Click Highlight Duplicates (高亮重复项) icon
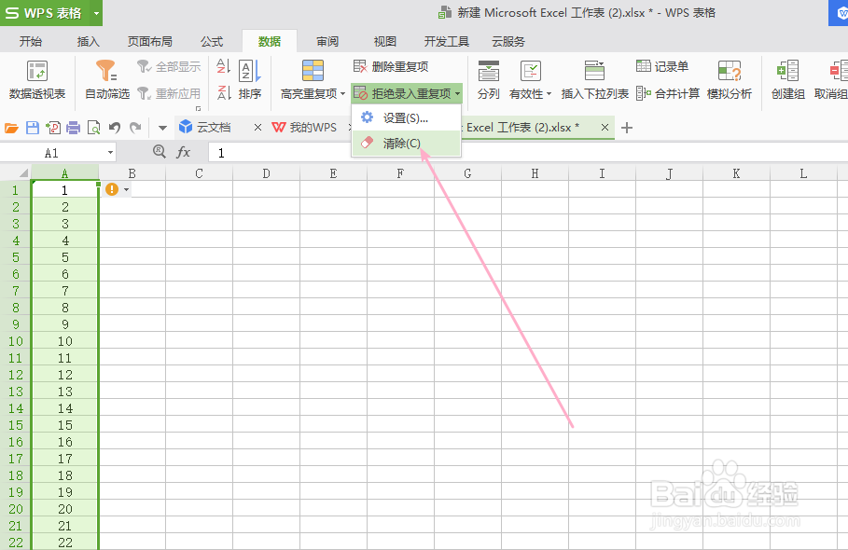This screenshot has height=550, width=848. (313, 71)
